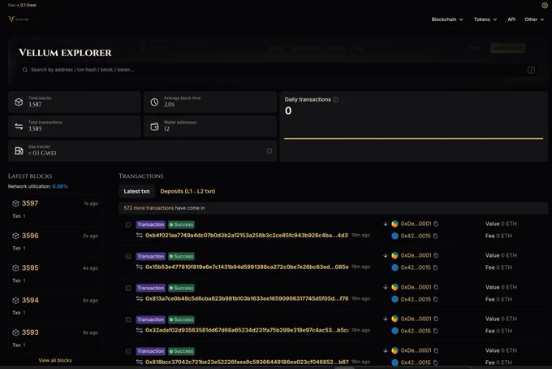Screen dimensions: 552x369
Task: Click recipient avatar icon in 0x813a7ce0 row
Action: (395, 299)
